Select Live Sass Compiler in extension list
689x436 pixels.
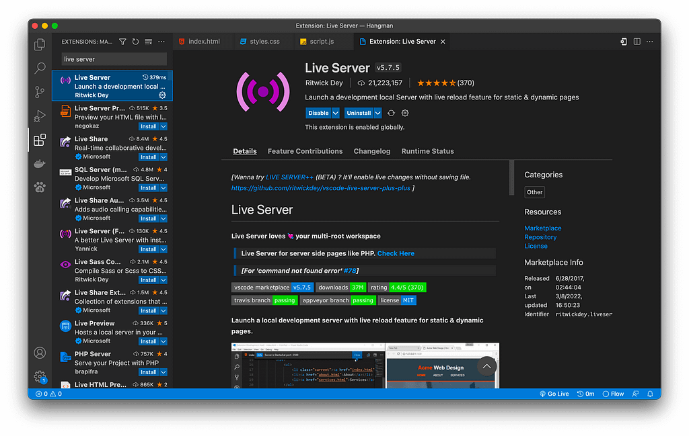(x=112, y=271)
